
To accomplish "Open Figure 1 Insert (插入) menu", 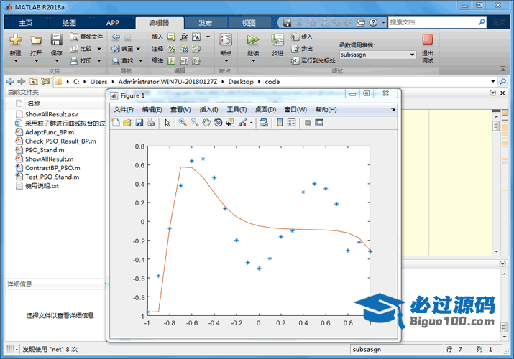I will [x=208, y=110].
